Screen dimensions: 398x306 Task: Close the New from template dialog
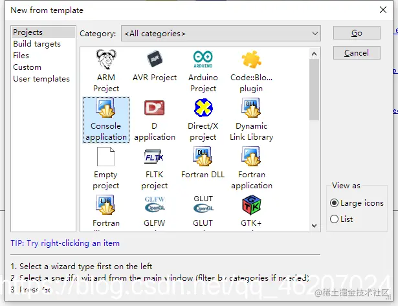click(x=382, y=10)
